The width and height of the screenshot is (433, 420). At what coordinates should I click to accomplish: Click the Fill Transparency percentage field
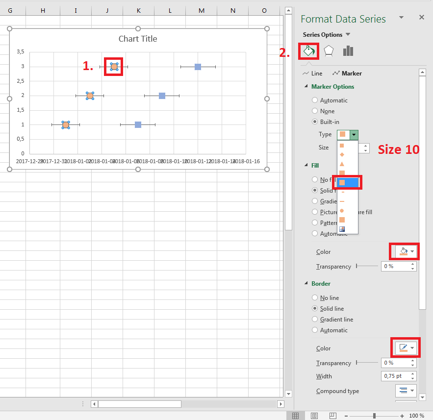click(x=395, y=266)
